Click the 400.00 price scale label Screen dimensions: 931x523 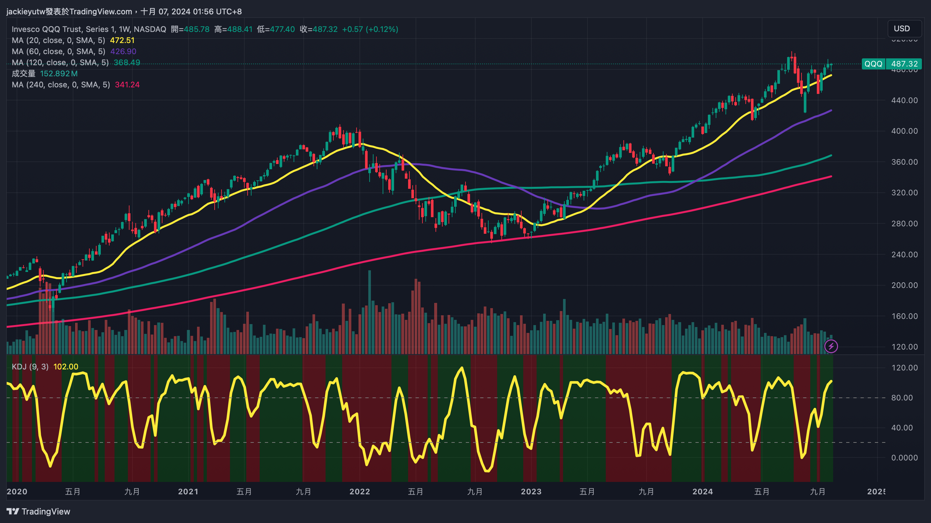click(x=904, y=131)
